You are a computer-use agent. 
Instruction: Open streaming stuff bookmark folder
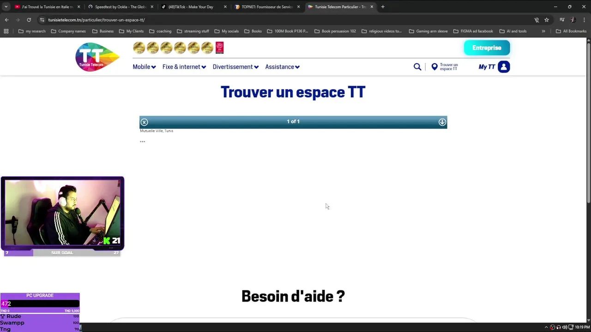pyautogui.click(x=193, y=31)
